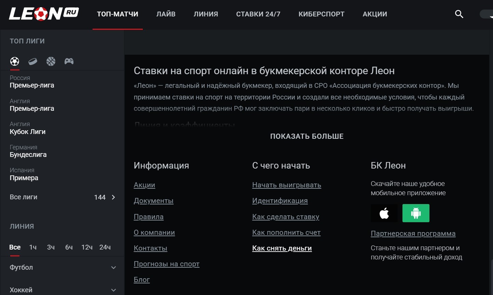This screenshot has height=295, width=493.
Task: Click the Партнерская программа link
Action: click(413, 233)
